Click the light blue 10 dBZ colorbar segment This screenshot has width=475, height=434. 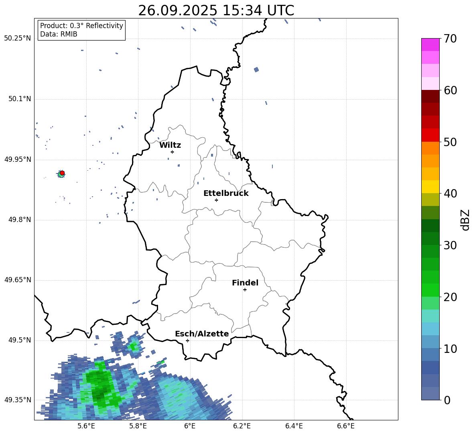pos(430,342)
